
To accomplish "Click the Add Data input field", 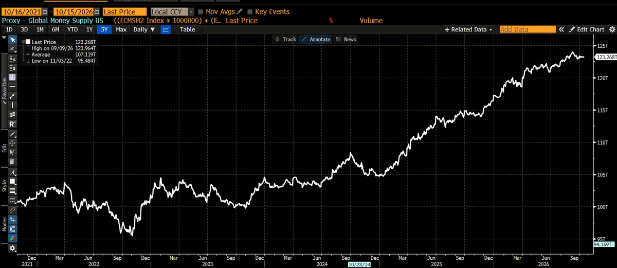I will click(528, 29).
